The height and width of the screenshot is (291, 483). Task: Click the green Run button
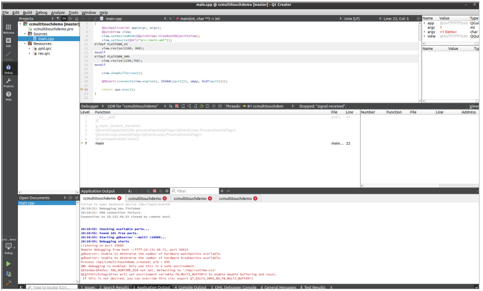coord(8,263)
